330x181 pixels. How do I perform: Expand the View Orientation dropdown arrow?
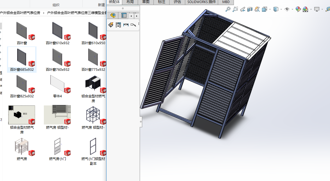point(270,9)
